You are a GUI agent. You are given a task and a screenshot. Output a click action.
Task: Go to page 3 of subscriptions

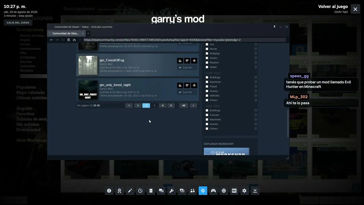click(154, 105)
